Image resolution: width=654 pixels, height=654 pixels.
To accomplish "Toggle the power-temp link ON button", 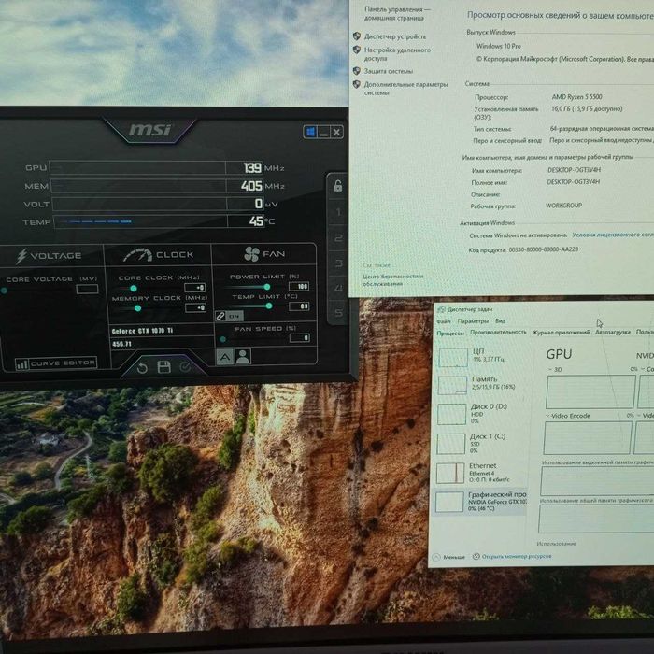I will tap(229, 316).
